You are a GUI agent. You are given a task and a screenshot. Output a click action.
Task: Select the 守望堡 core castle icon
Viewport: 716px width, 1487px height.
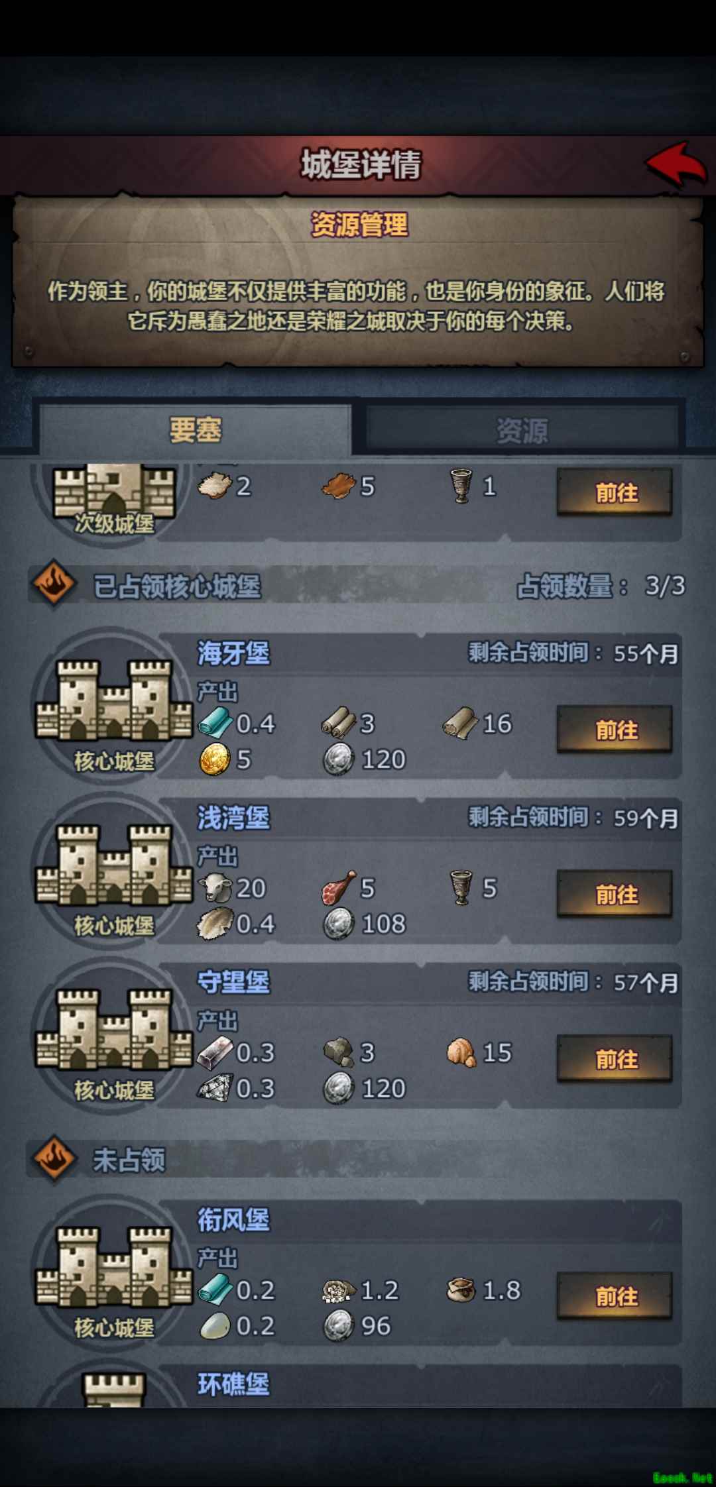(113, 1029)
